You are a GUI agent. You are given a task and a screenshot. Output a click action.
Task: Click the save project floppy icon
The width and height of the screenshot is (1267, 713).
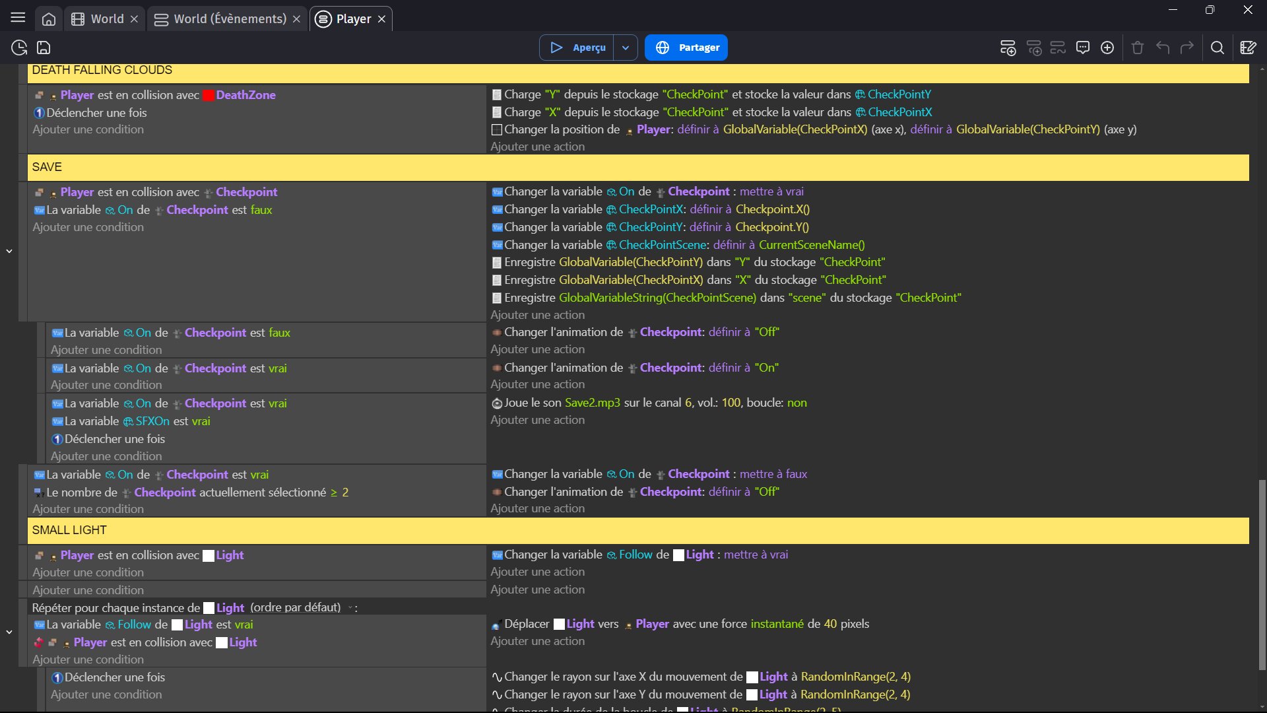pyautogui.click(x=44, y=48)
